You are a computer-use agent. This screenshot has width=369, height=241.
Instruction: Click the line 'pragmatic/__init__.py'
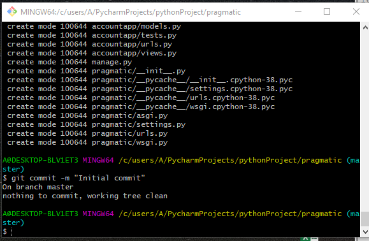pyautogui.click(x=96, y=71)
